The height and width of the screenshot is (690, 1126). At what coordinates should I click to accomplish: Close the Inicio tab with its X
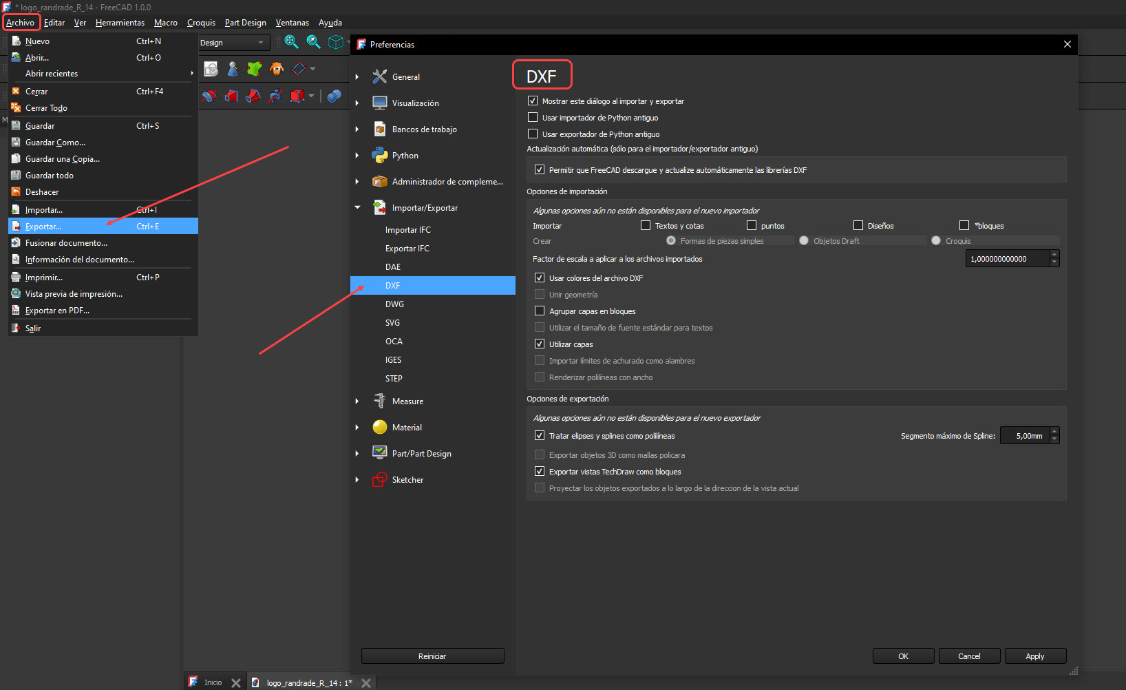pyautogui.click(x=236, y=683)
